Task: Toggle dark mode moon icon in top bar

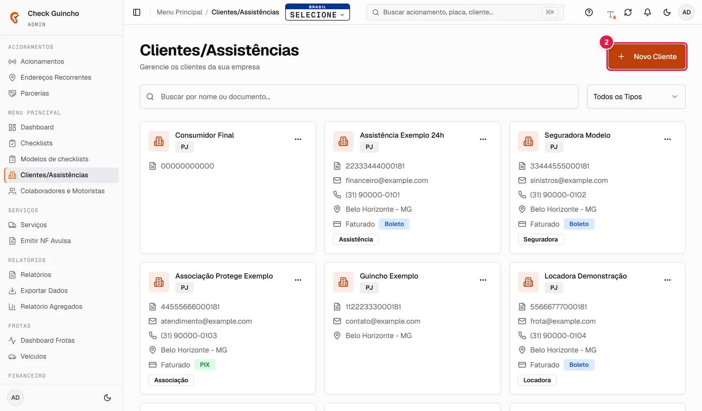Action: click(x=667, y=12)
